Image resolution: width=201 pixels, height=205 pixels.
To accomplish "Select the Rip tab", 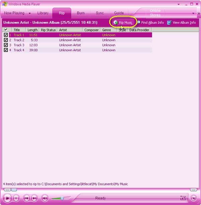I will 62,13.
